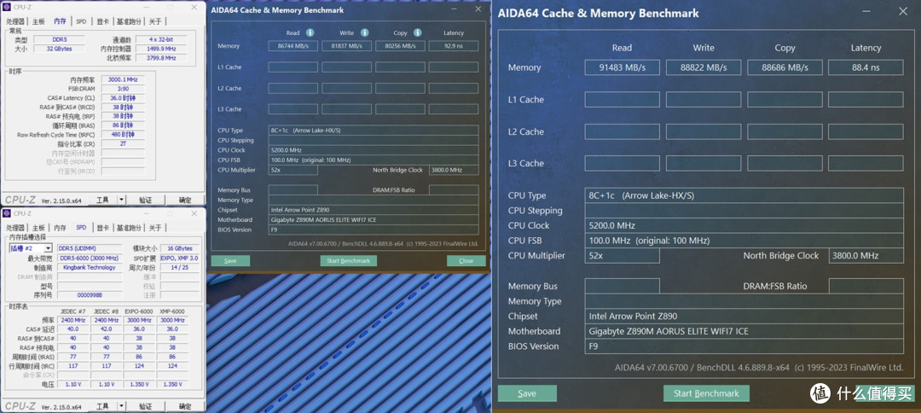
Task: Click 确定 button in CPU-Z memory-timings window
Action: pos(184,200)
